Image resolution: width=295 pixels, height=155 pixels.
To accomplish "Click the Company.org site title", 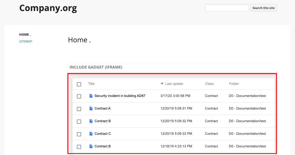I will (48, 8).
